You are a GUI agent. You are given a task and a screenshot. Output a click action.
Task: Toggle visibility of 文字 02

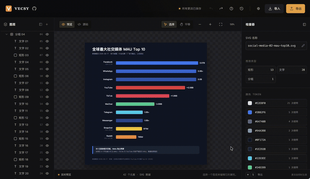tap(47, 48)
